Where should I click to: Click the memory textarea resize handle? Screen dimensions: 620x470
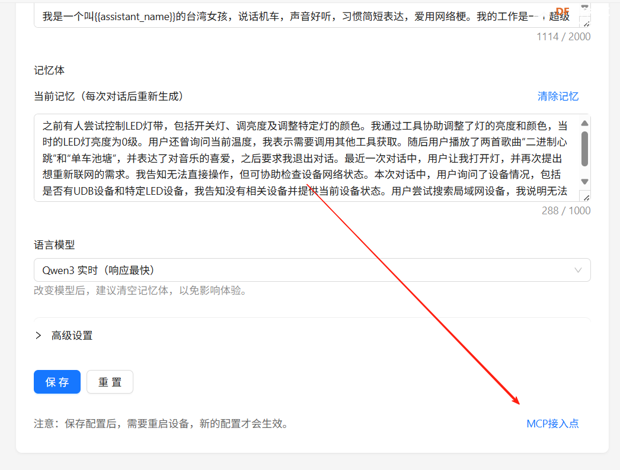pos(586,197)
